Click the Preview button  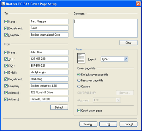pyautogui.click(x=88, y=124)
